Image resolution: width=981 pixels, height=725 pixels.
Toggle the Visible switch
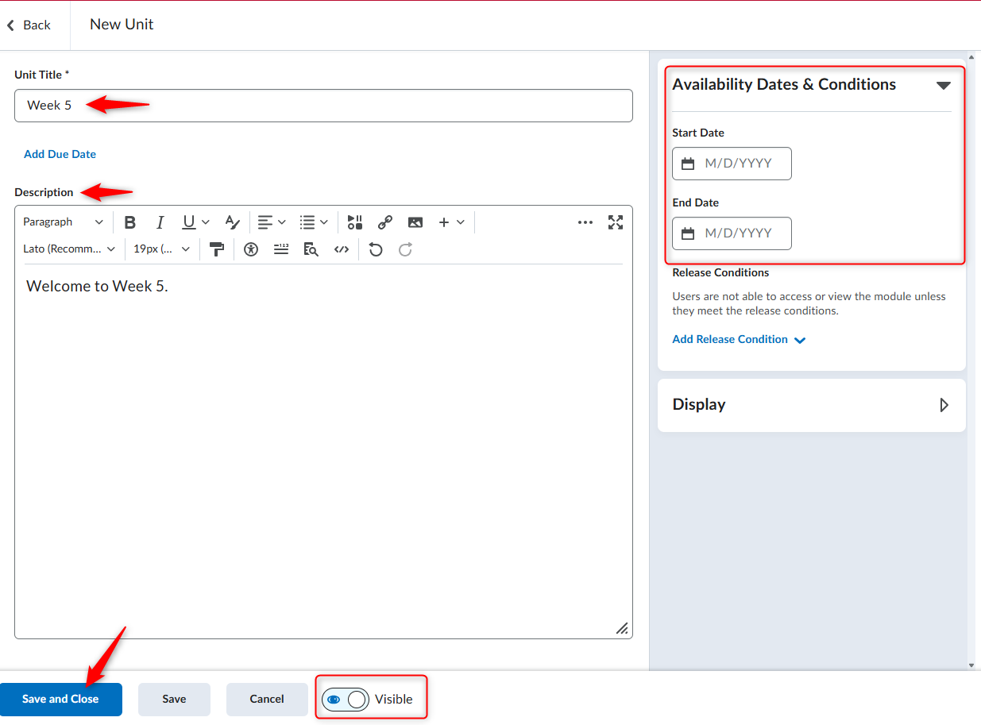346,700
